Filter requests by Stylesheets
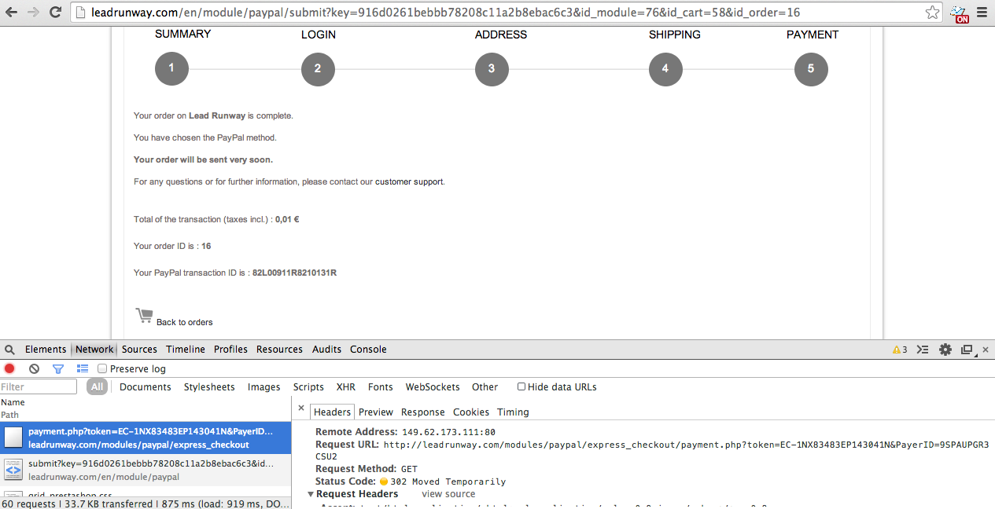This screenshot has width=995, height=509. click(209, 387)
